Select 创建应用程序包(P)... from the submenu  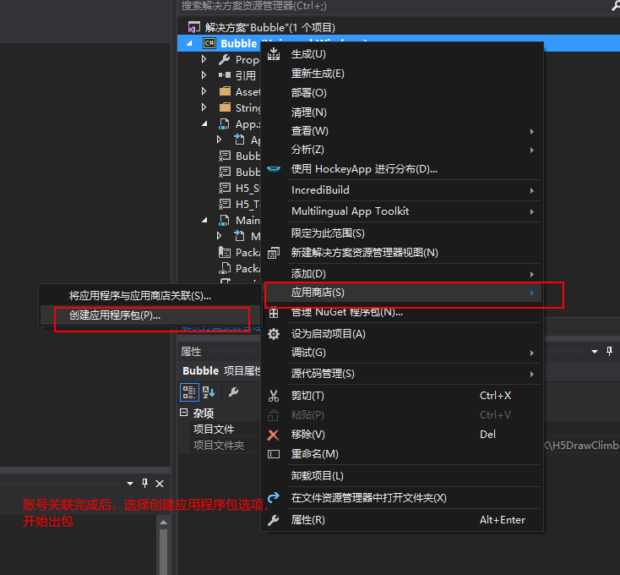115,315
